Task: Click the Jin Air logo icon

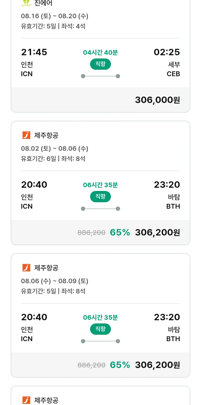Action: click(26, 3)
